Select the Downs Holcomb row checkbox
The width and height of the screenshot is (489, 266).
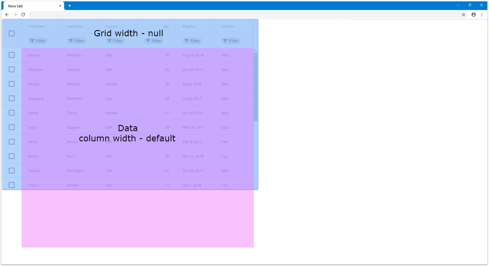click(x=12, y=55)
